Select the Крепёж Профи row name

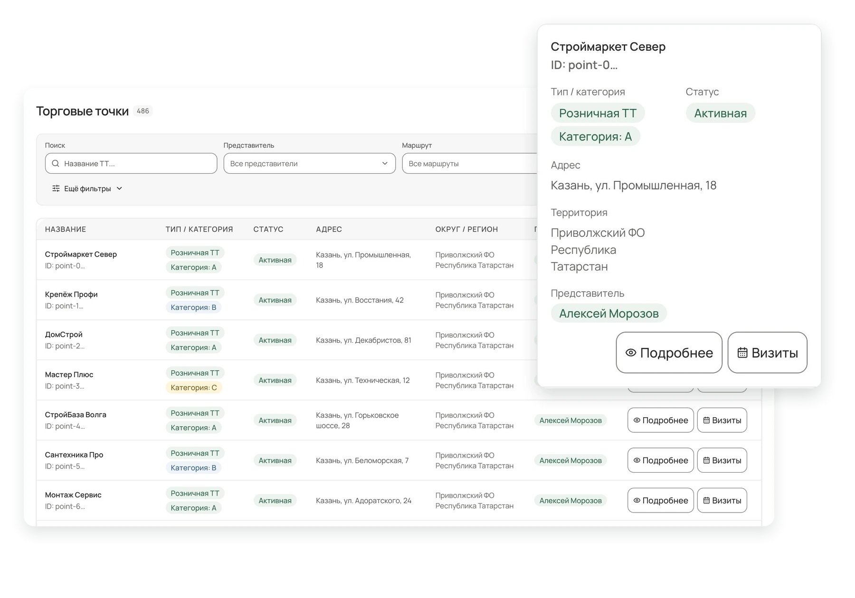(x=71, y=294)
